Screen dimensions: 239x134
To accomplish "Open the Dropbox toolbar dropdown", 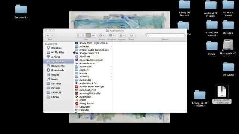I will tap(112, 36).
